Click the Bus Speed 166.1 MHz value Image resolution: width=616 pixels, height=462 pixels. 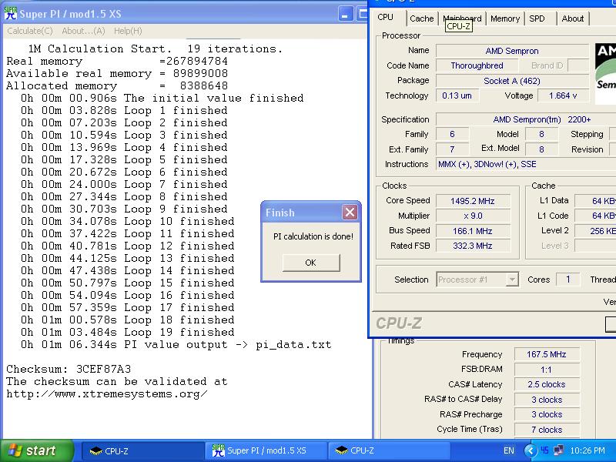(x=473, y=231)
